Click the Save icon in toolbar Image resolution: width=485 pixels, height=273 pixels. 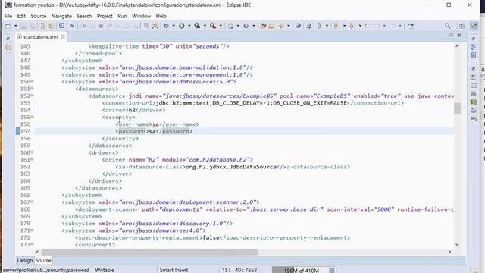point(23,26)
